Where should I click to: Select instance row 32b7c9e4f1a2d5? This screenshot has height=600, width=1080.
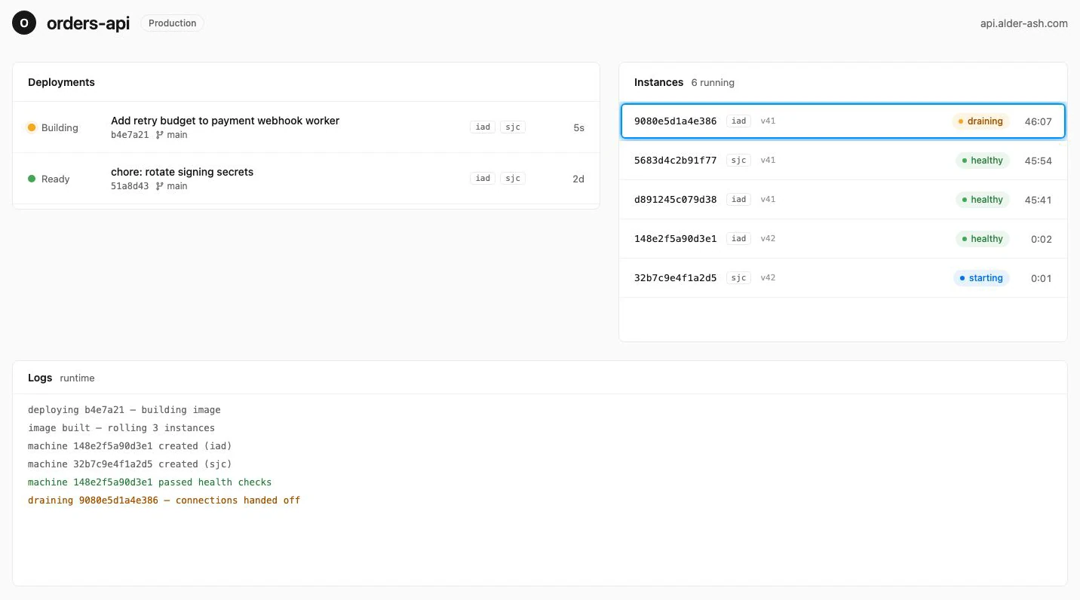click(843, 278)
